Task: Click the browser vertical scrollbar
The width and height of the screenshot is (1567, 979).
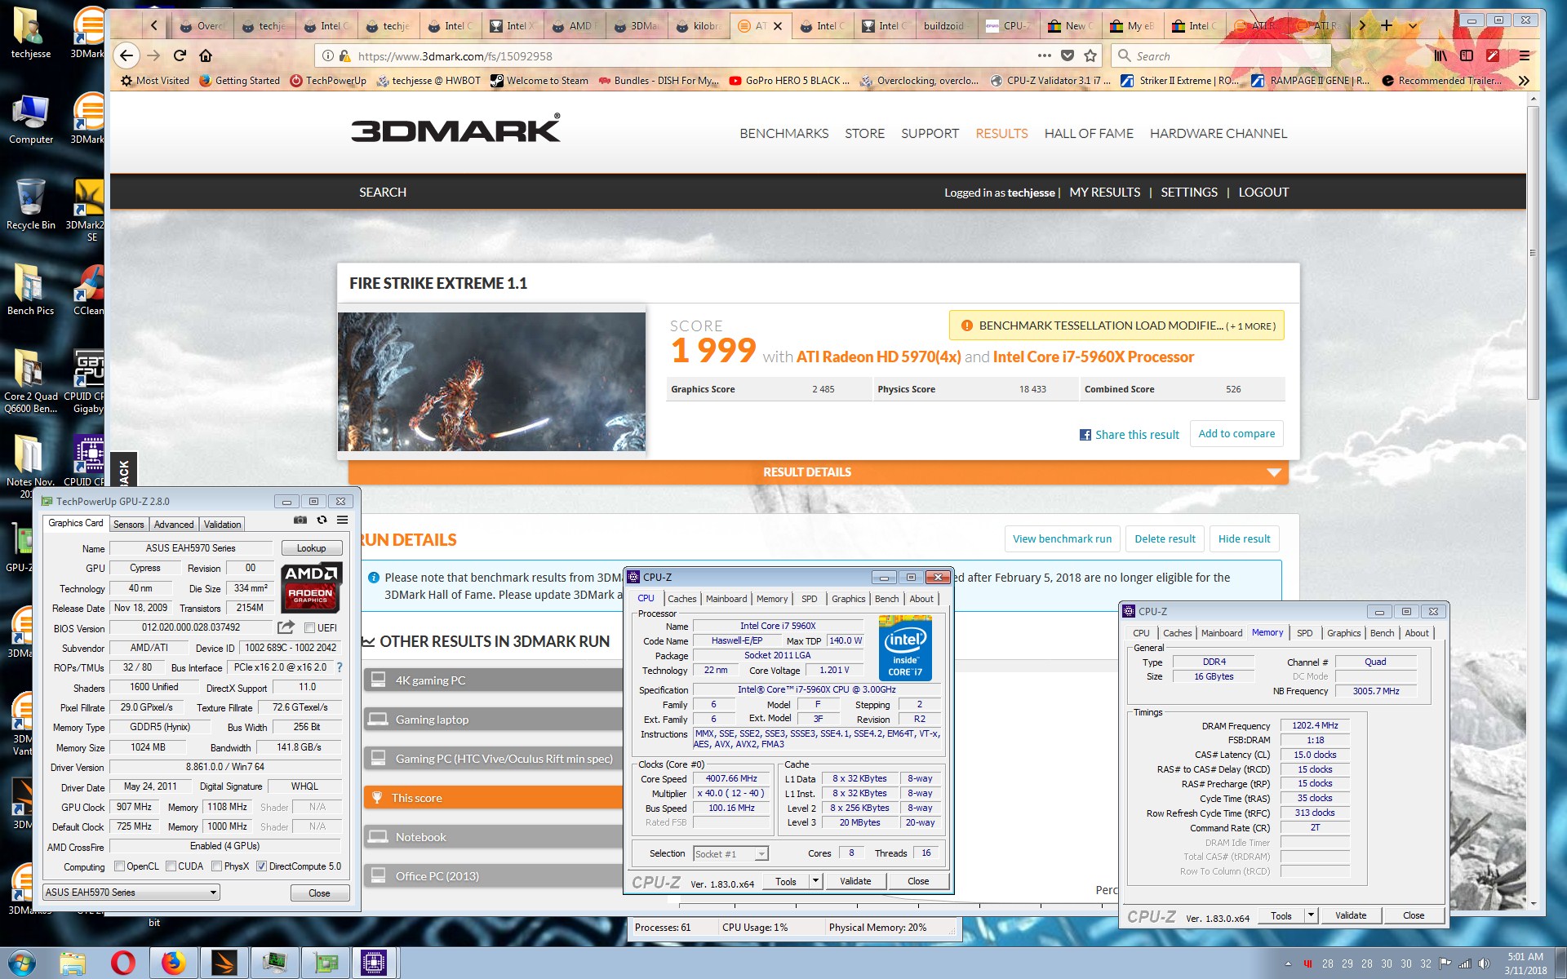Action: tap(1533, 253)
